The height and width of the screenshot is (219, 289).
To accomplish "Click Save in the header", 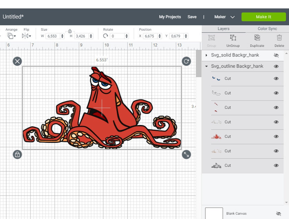I will [192, 17].
